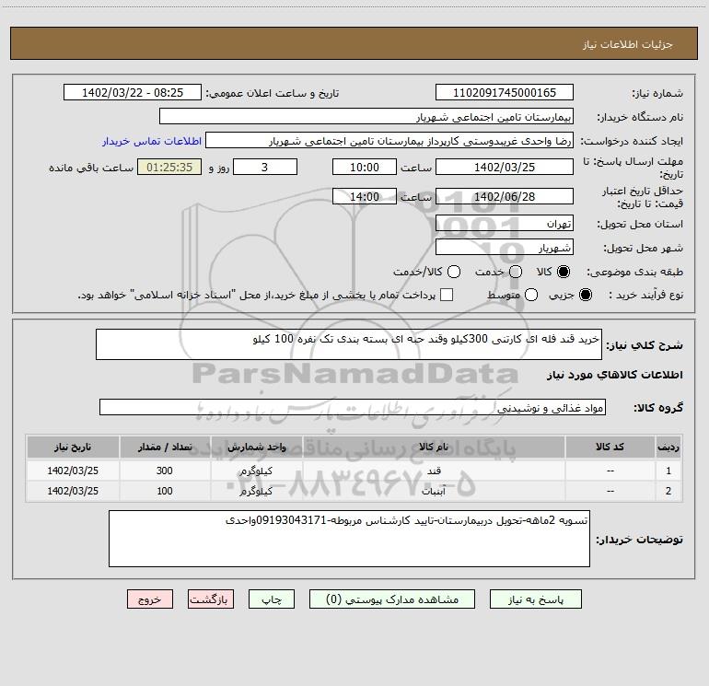The height and width of the screenshot is (686, 709).
Task: Toggle the Islamic treasury payment checkbox
Action: [x=447, y=295]
